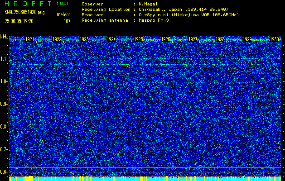Click the 1923 time marker

pos(84,39)
